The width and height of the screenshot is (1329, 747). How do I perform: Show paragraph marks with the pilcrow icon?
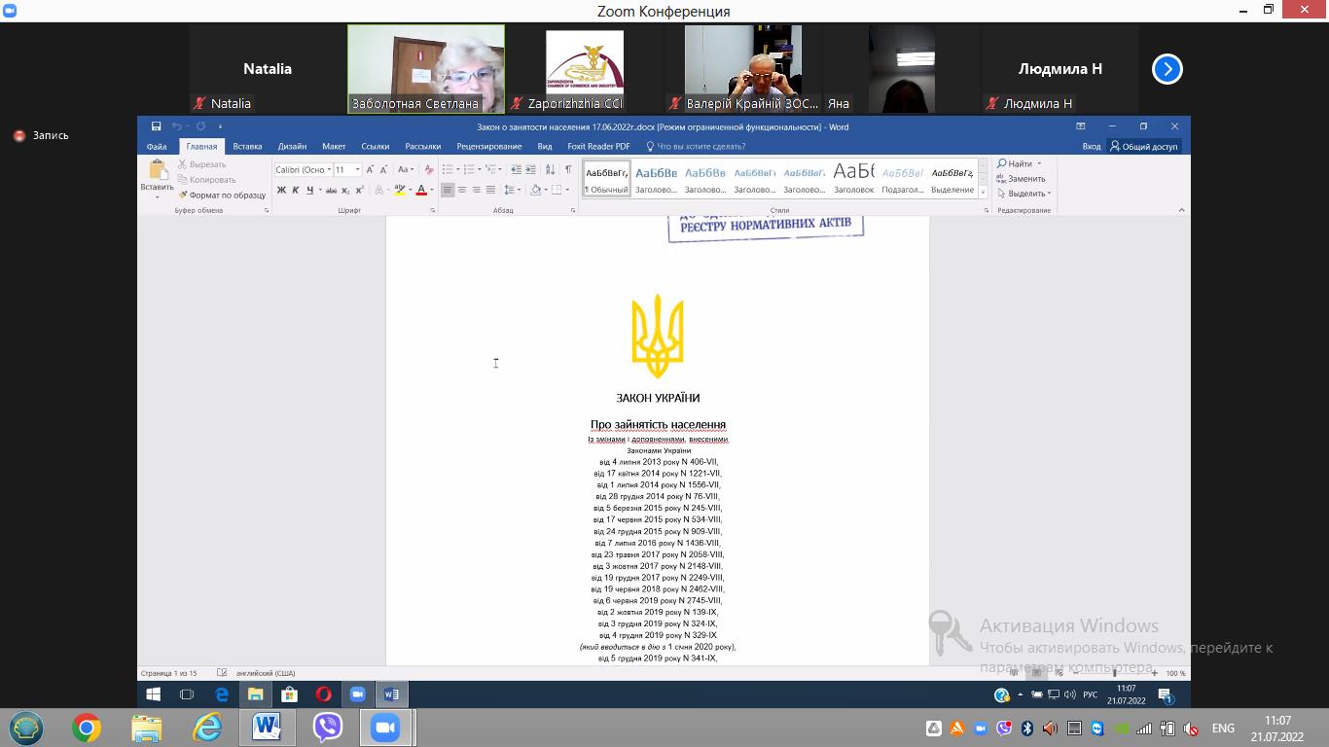pos(568,169)
